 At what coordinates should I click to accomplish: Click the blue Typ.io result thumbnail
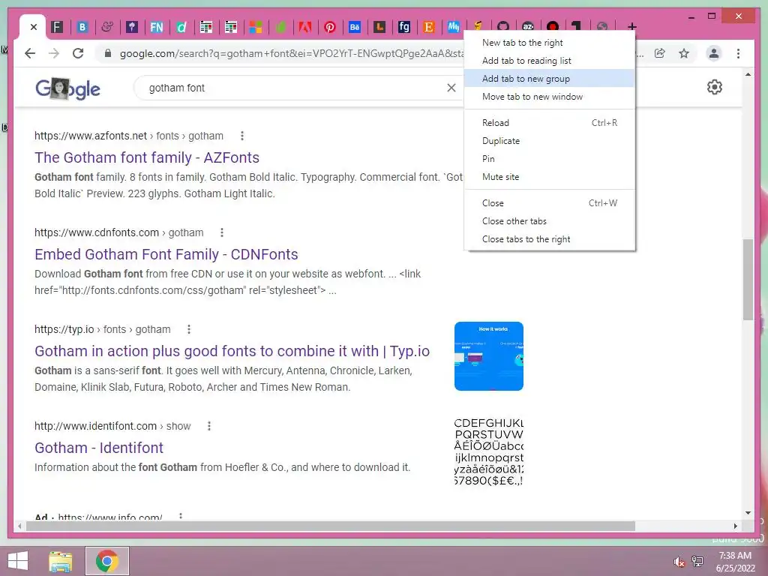pyautogui.click(x=489, y=356)
